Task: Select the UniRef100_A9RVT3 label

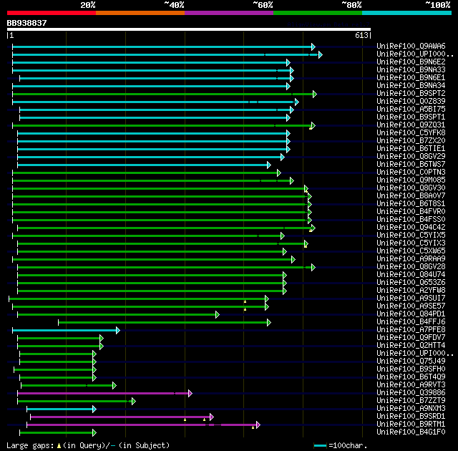Action: click(x=411, y=385)
